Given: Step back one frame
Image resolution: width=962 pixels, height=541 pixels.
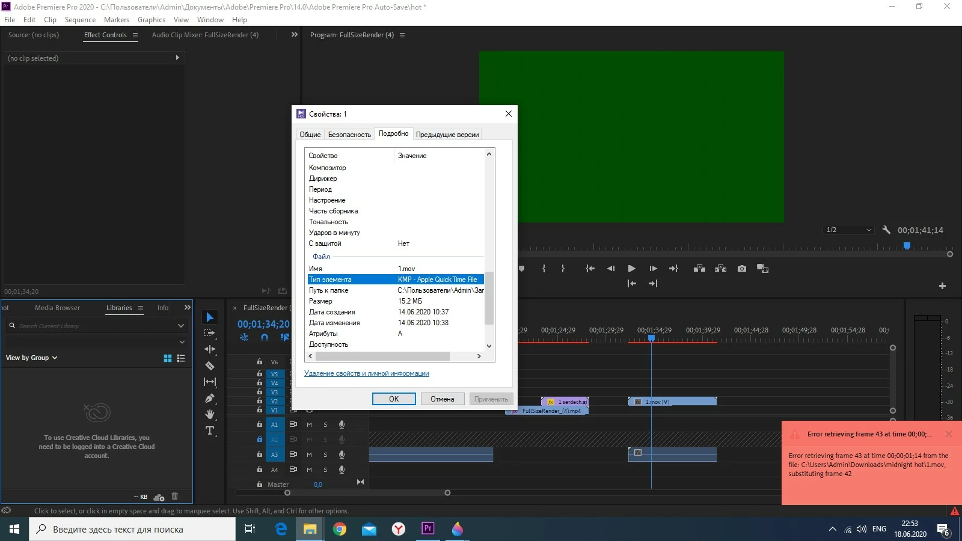Looking at the screenshot, I should tap(611, 269).
